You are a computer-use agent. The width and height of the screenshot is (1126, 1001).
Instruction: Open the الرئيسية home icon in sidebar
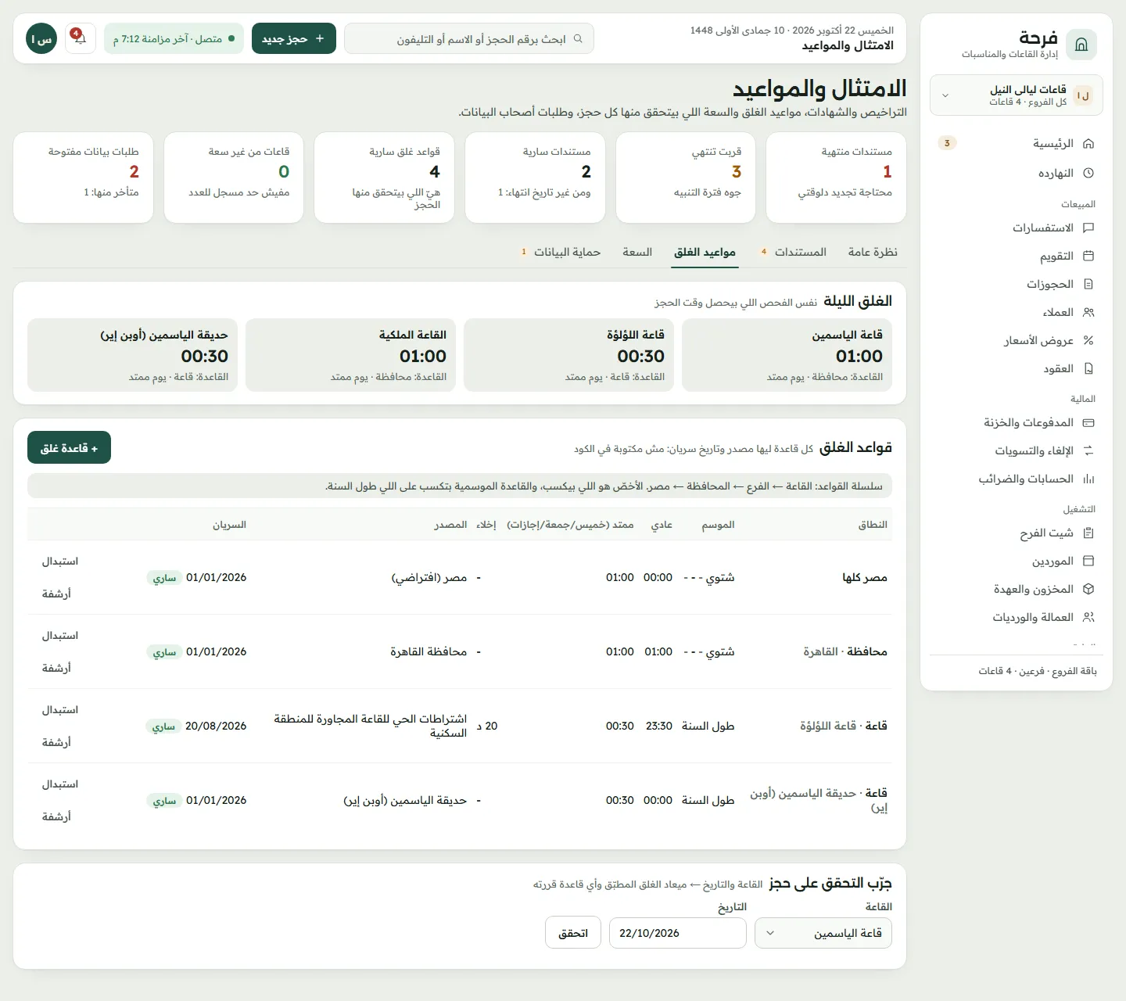[1088, 144]
